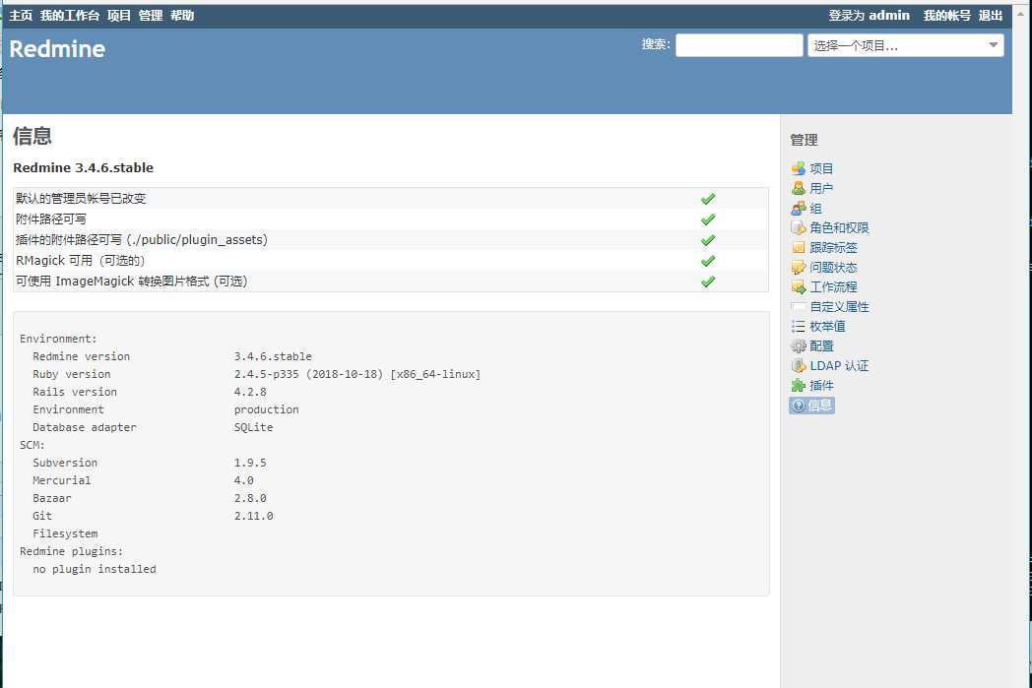This screenshot has width=1032, height=688.
Task: Open the 选择一个项目 project dropdown
Action: 906,45
